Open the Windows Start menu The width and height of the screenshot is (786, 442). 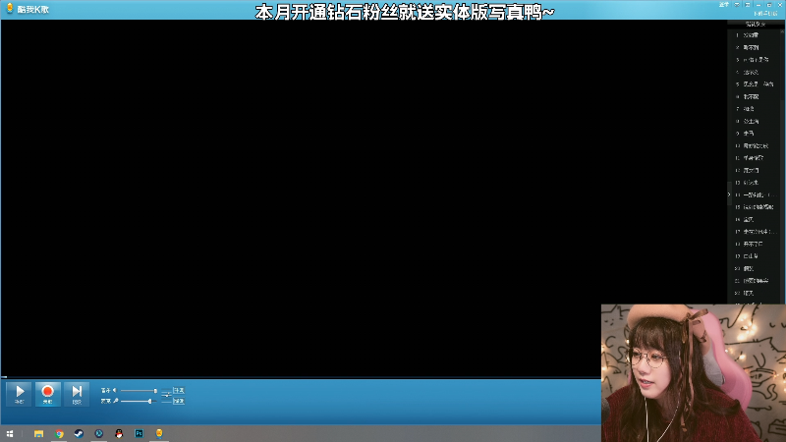(x=10, y=434)
